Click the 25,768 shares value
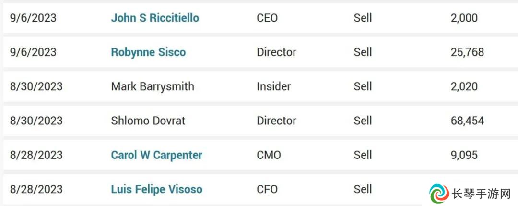 (468, 52)
